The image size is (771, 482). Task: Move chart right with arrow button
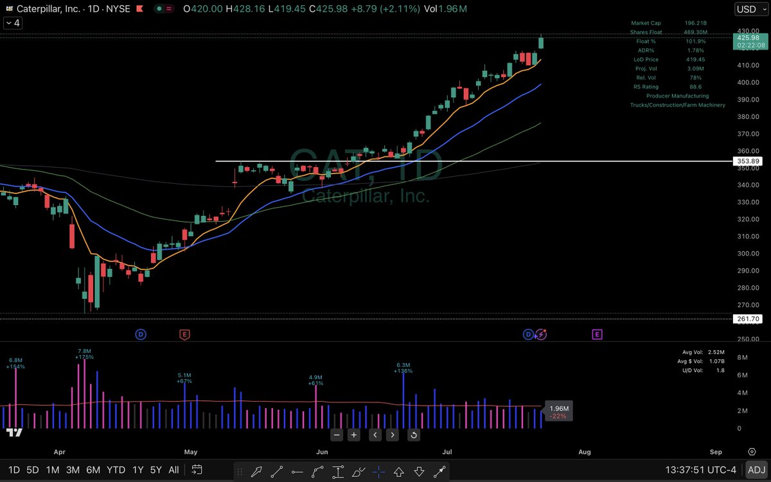[393, 435]
